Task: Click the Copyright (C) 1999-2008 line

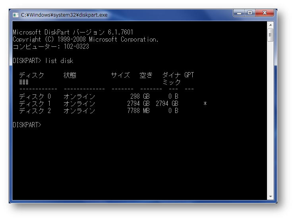Action: [x=85, y=40]
